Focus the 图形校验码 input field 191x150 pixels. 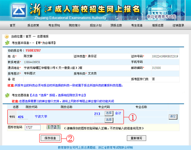[33, 127]
